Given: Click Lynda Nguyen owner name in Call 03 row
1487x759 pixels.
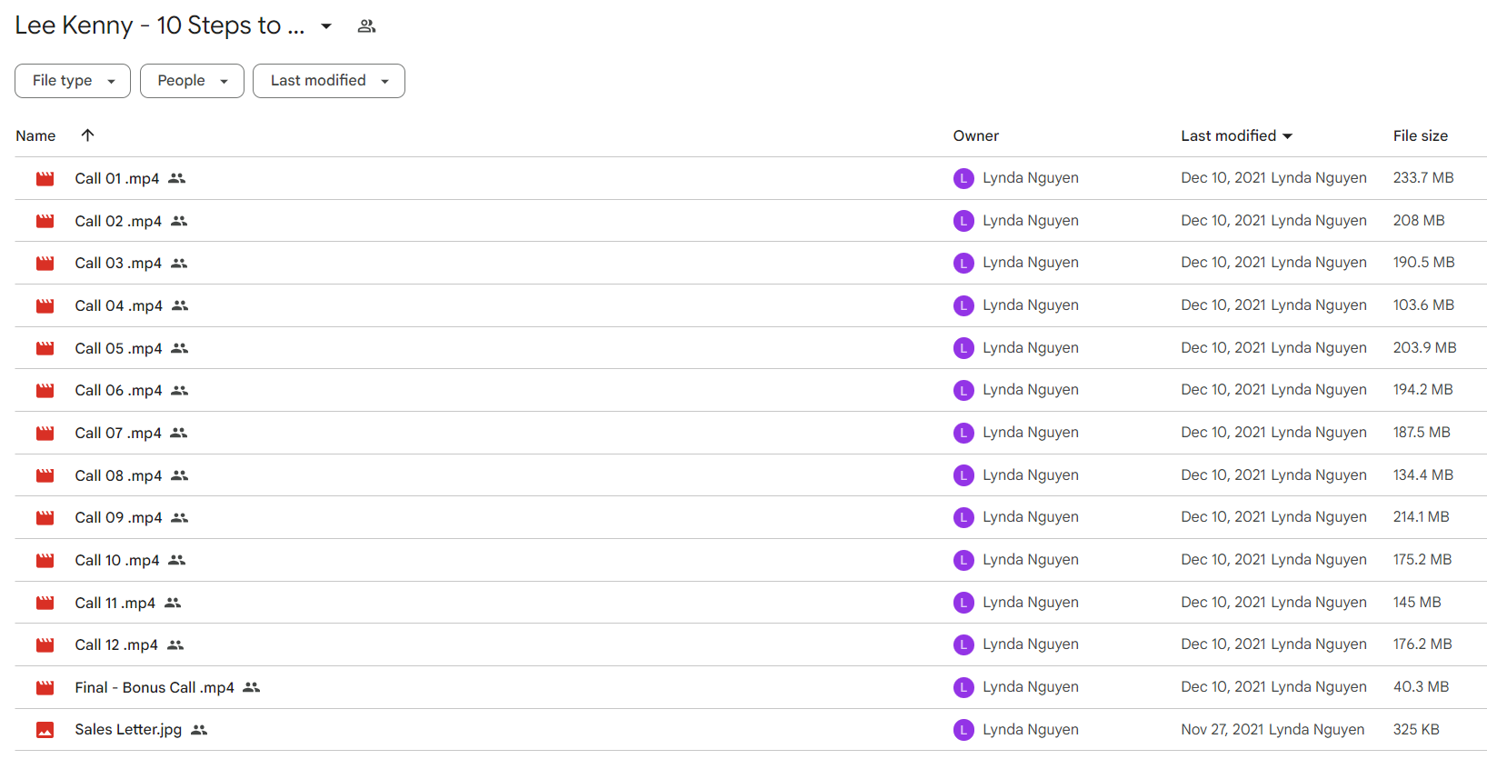Looking at the screenshot, I should point(1031,263).
